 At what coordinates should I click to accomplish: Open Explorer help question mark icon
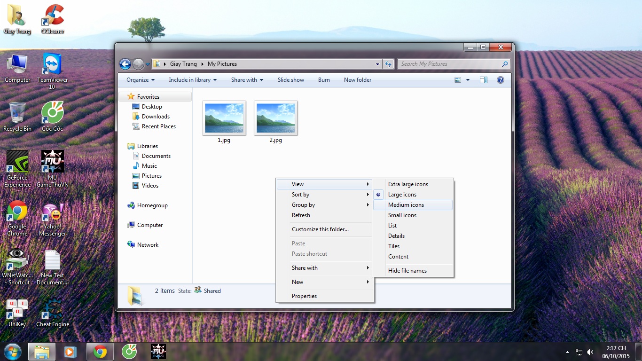(501, 80)
